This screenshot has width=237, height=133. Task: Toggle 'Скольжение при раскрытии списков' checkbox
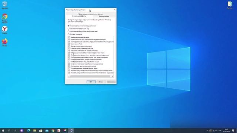69,66
